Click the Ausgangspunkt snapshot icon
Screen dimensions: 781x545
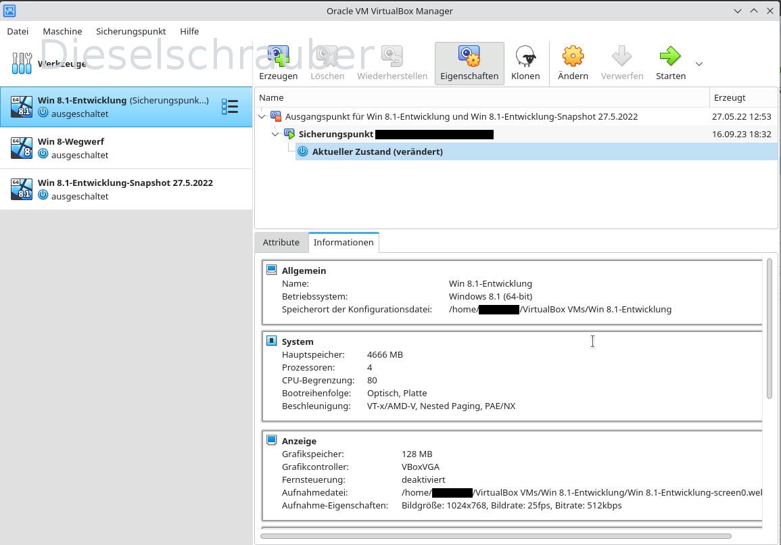coord(276,116)
